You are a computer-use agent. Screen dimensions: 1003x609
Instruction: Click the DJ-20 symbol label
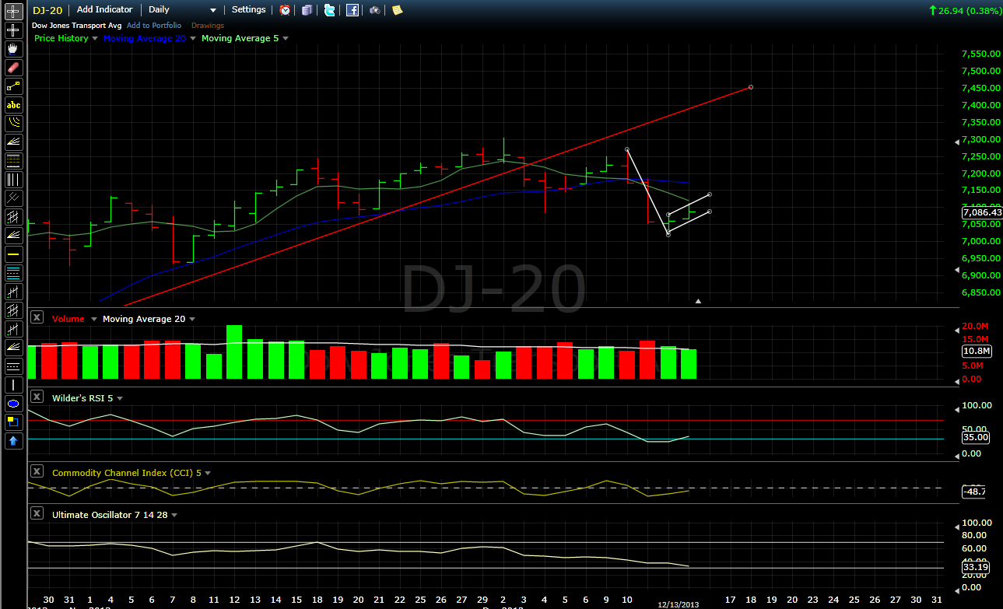pos(46,10)
